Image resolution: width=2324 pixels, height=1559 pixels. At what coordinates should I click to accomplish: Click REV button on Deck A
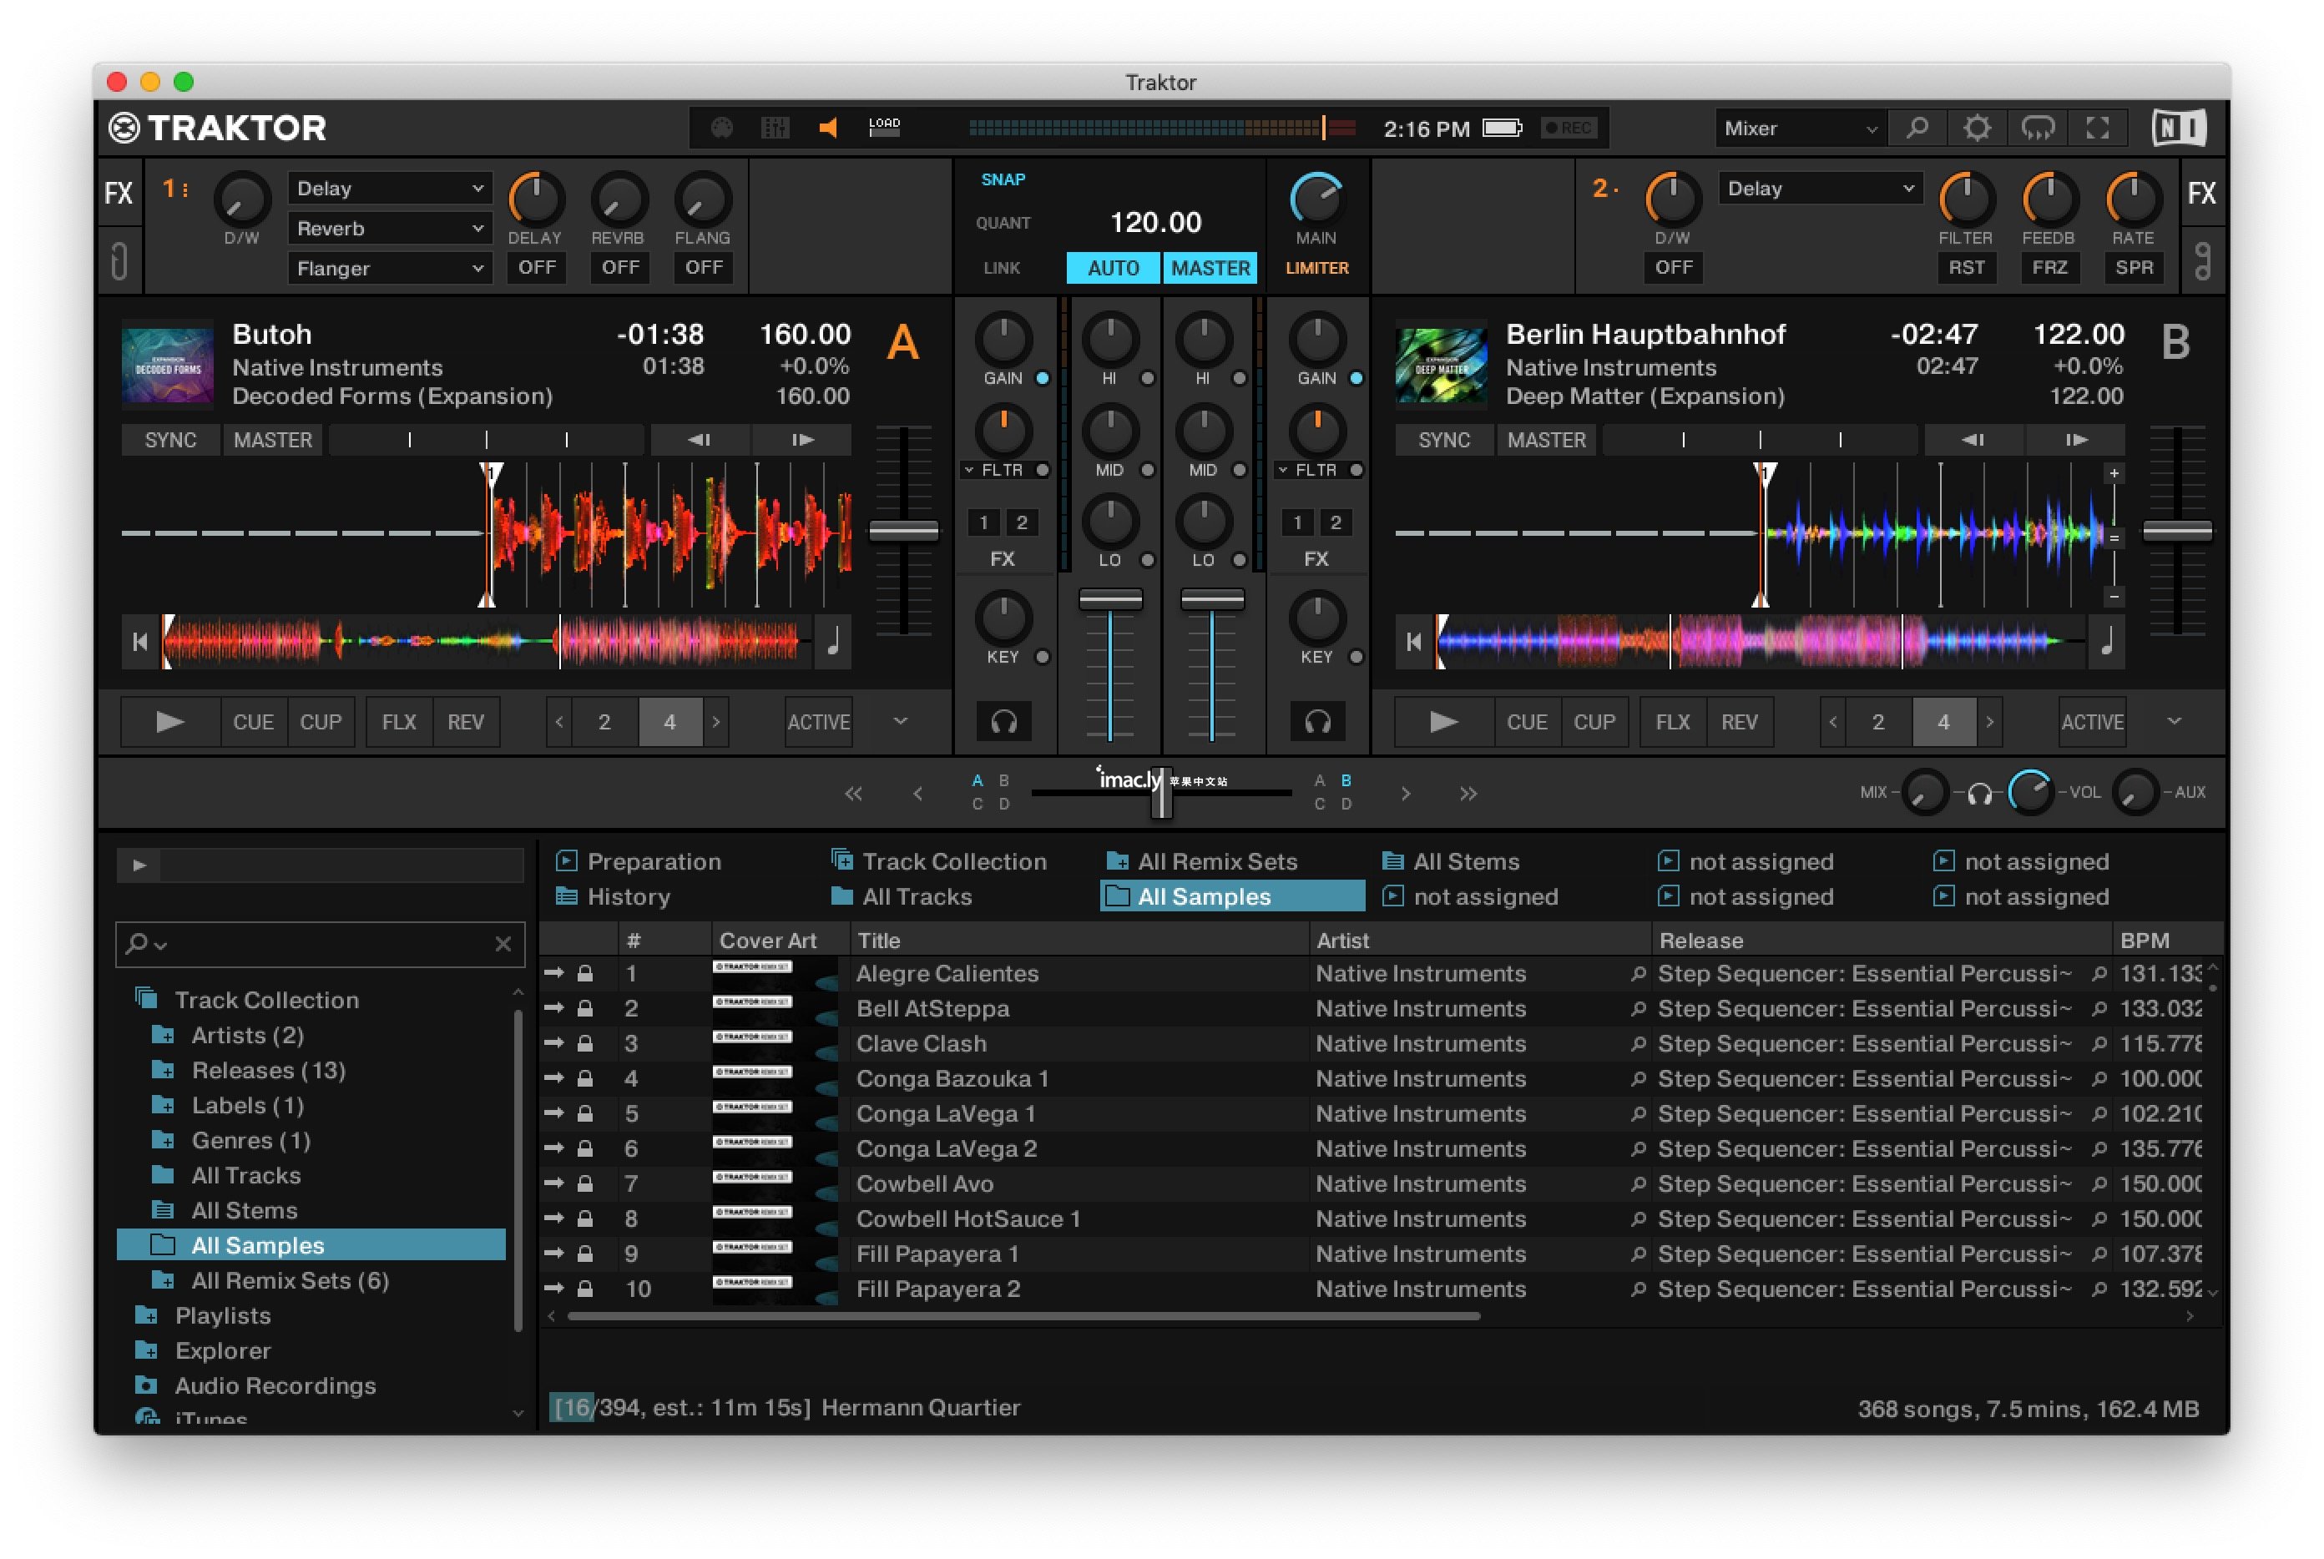click(466, 722)
